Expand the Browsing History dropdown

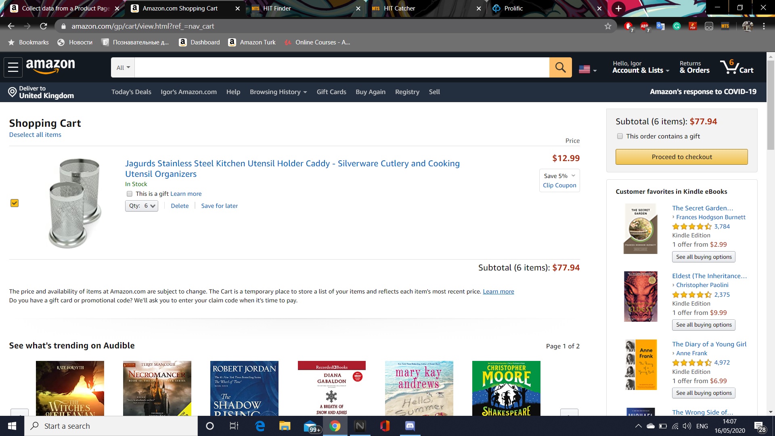(x=278, y=92)
